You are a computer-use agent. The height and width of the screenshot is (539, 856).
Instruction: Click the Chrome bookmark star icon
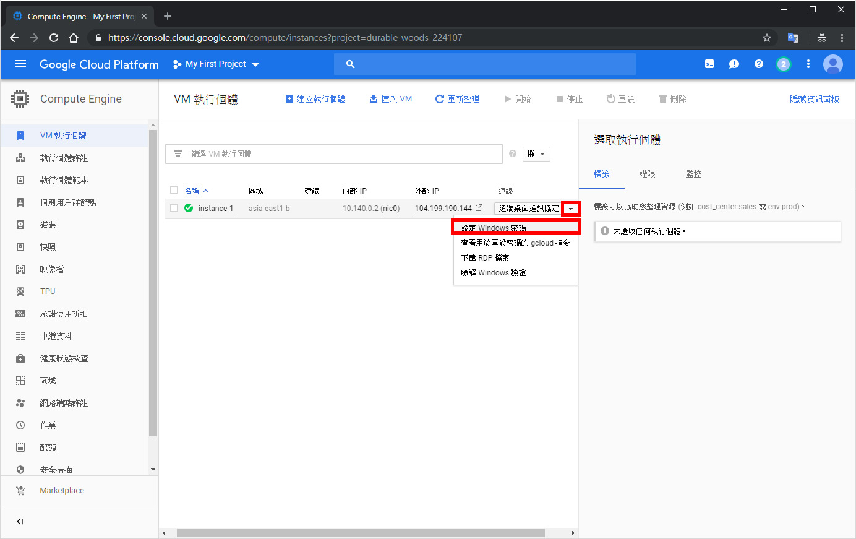click(x=767, y=38)
